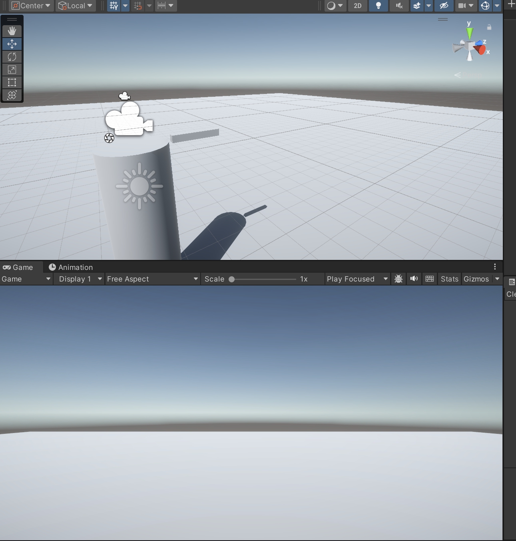Image resolution: width=516 pixels, height=541 pixels.
Task: Select the combined Transform tool
Action: (12, 95)
